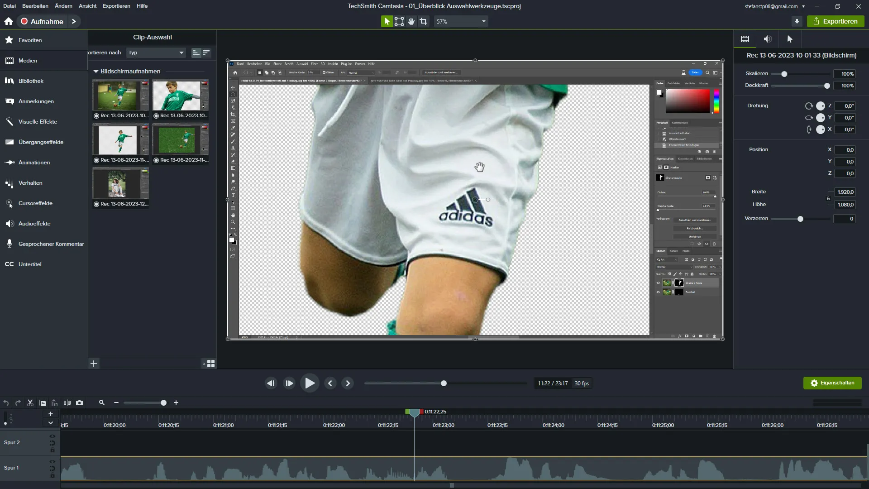Toggle ascending sort order button
Image resolution: width=869 pixels, height=489 pixels.
click(196, 53)
